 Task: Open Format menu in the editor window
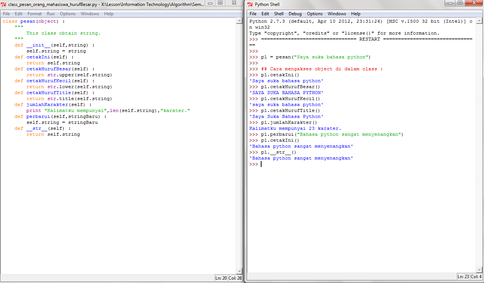click(35, 14)
